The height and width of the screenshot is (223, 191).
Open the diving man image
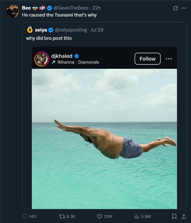coord(104,139)
